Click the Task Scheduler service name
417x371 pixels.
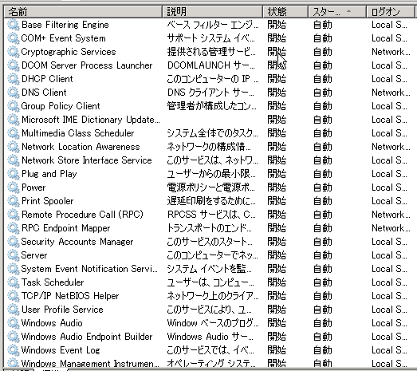53,282
